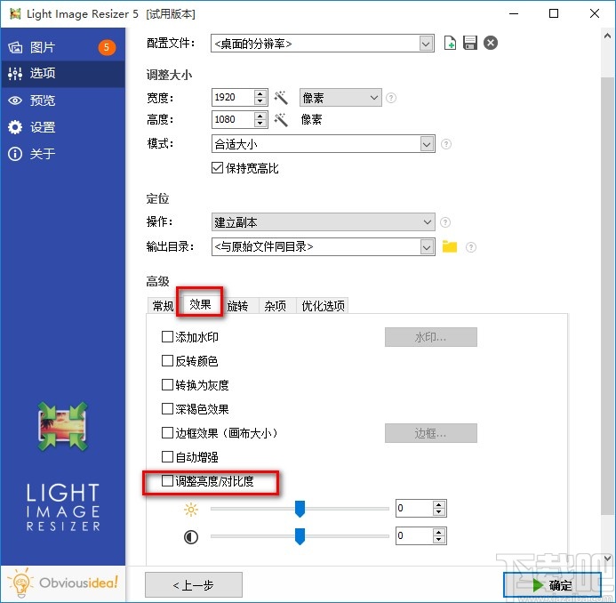Click the brightness slider handle
This screenshot has width=616, height=603.
click(300, 509)
